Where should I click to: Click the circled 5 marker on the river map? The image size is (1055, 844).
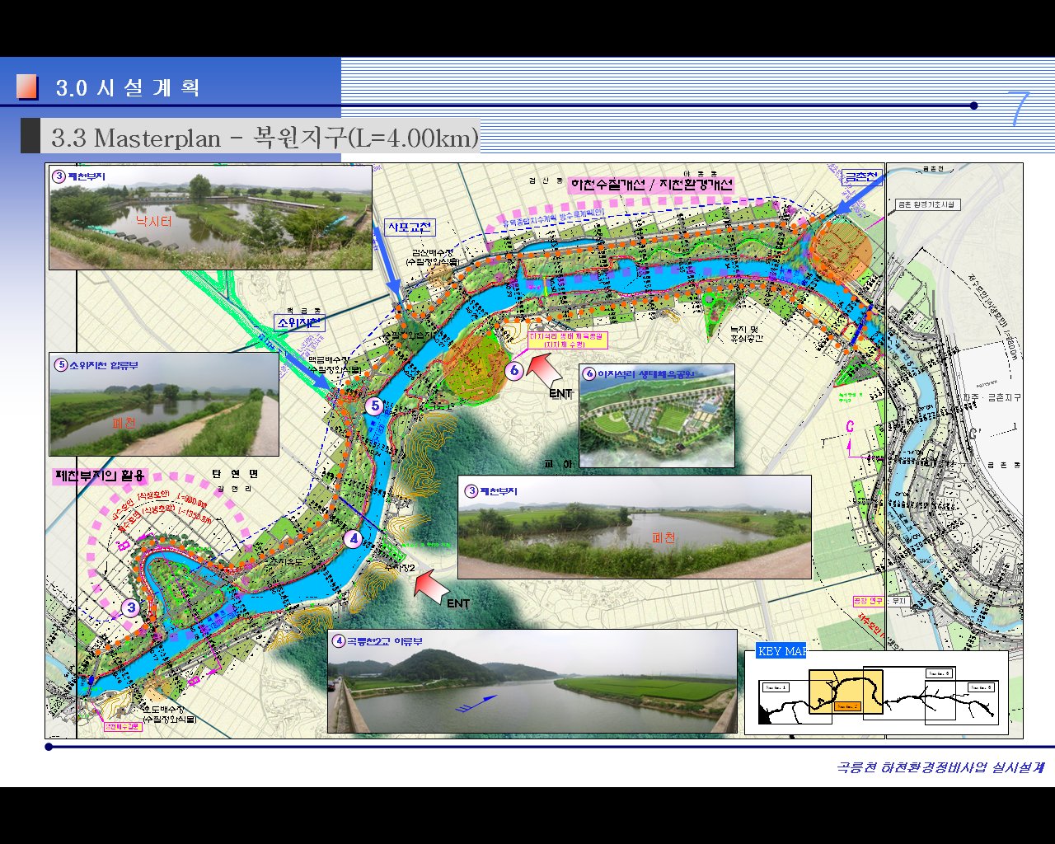coord(375,406)
